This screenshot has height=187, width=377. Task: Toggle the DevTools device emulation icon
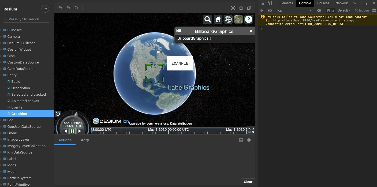coord(270,3)
